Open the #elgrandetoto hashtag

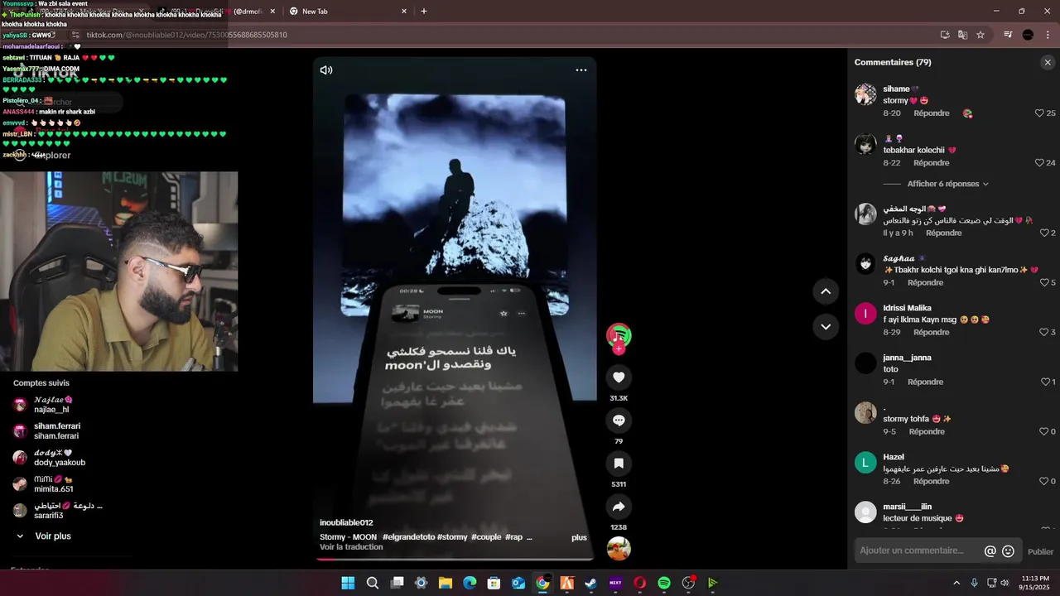click(408, 537)
